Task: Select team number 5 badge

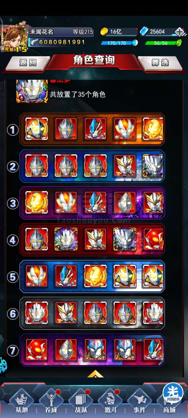Action: coord(12,277)
